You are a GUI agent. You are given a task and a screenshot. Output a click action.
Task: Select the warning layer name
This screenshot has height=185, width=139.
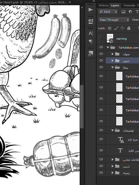121,38
